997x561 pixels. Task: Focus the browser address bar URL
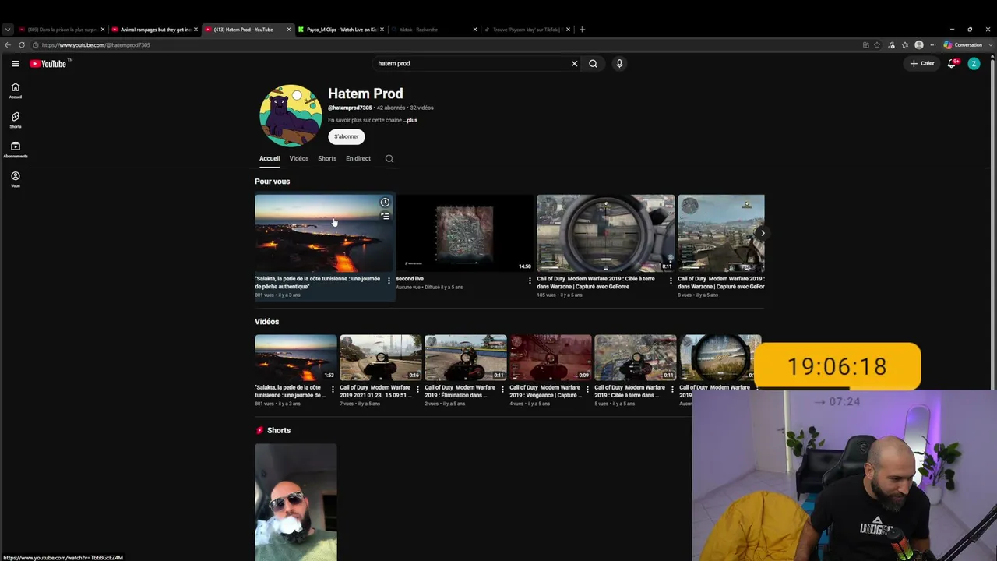96,45
